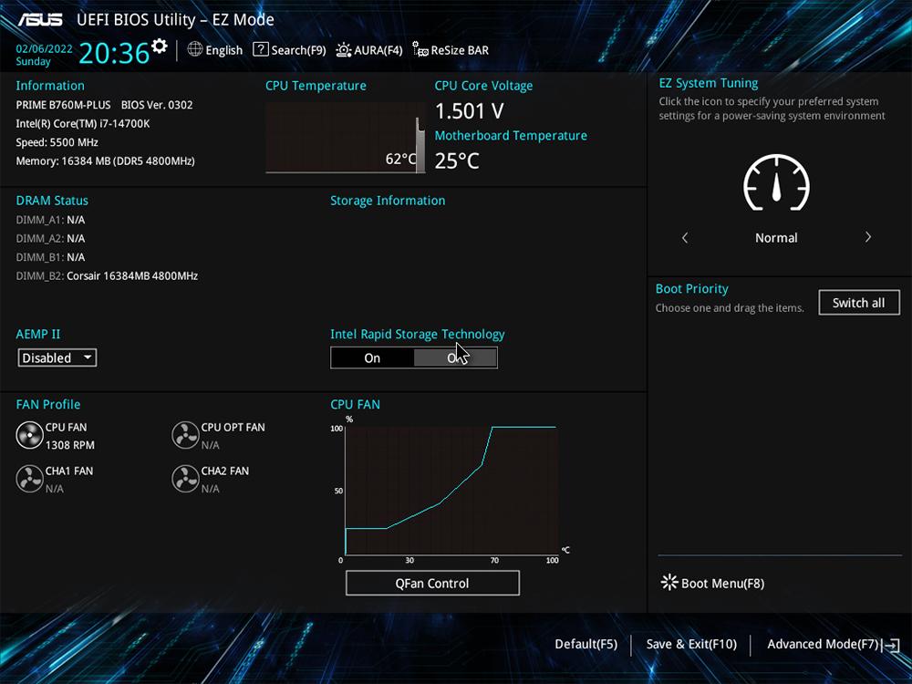Click the ReSize BAR menu label
Screen dimensions: 912x684
[x=460, y=50]
